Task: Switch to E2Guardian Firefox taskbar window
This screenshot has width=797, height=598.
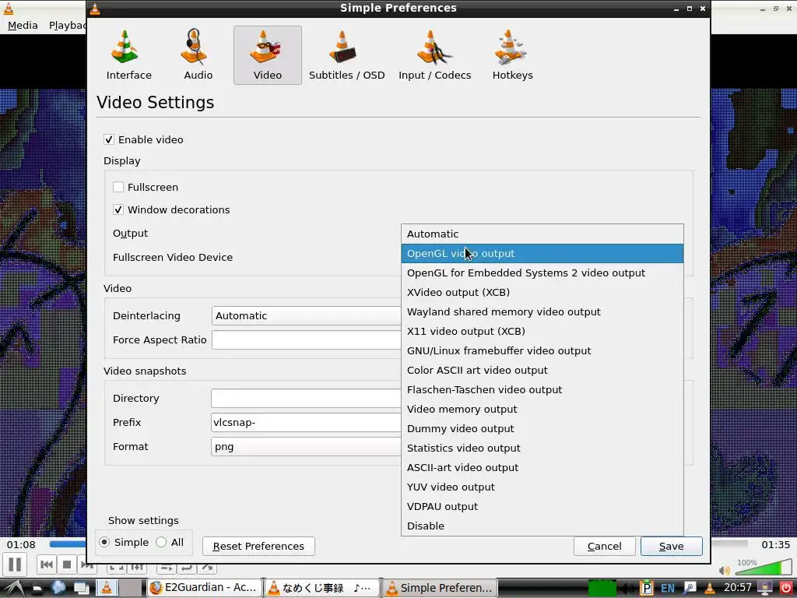Action: point(205,588)
